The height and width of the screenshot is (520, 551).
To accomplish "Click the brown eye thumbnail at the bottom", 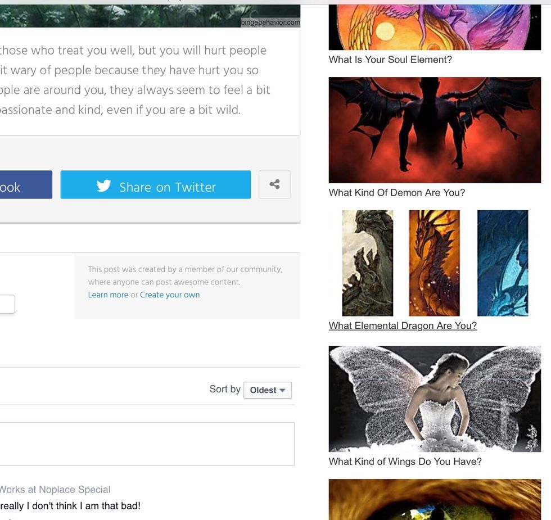I will coord(435,499).
